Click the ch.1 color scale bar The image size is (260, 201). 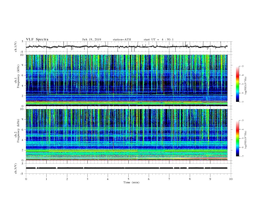[x=237, y=84]
